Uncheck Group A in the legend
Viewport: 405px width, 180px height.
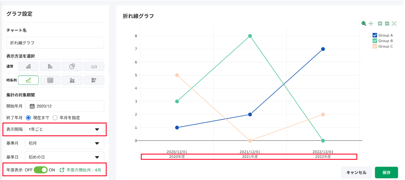375,35
